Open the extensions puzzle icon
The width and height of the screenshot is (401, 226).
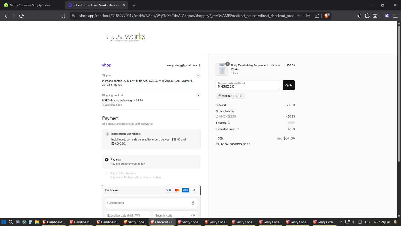(367, 16)
